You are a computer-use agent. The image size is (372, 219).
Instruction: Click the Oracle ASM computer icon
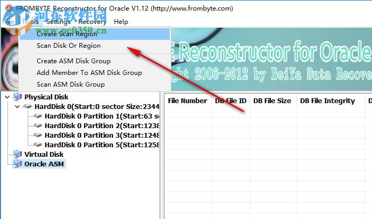pyautogui.click(x=18, y=164)
